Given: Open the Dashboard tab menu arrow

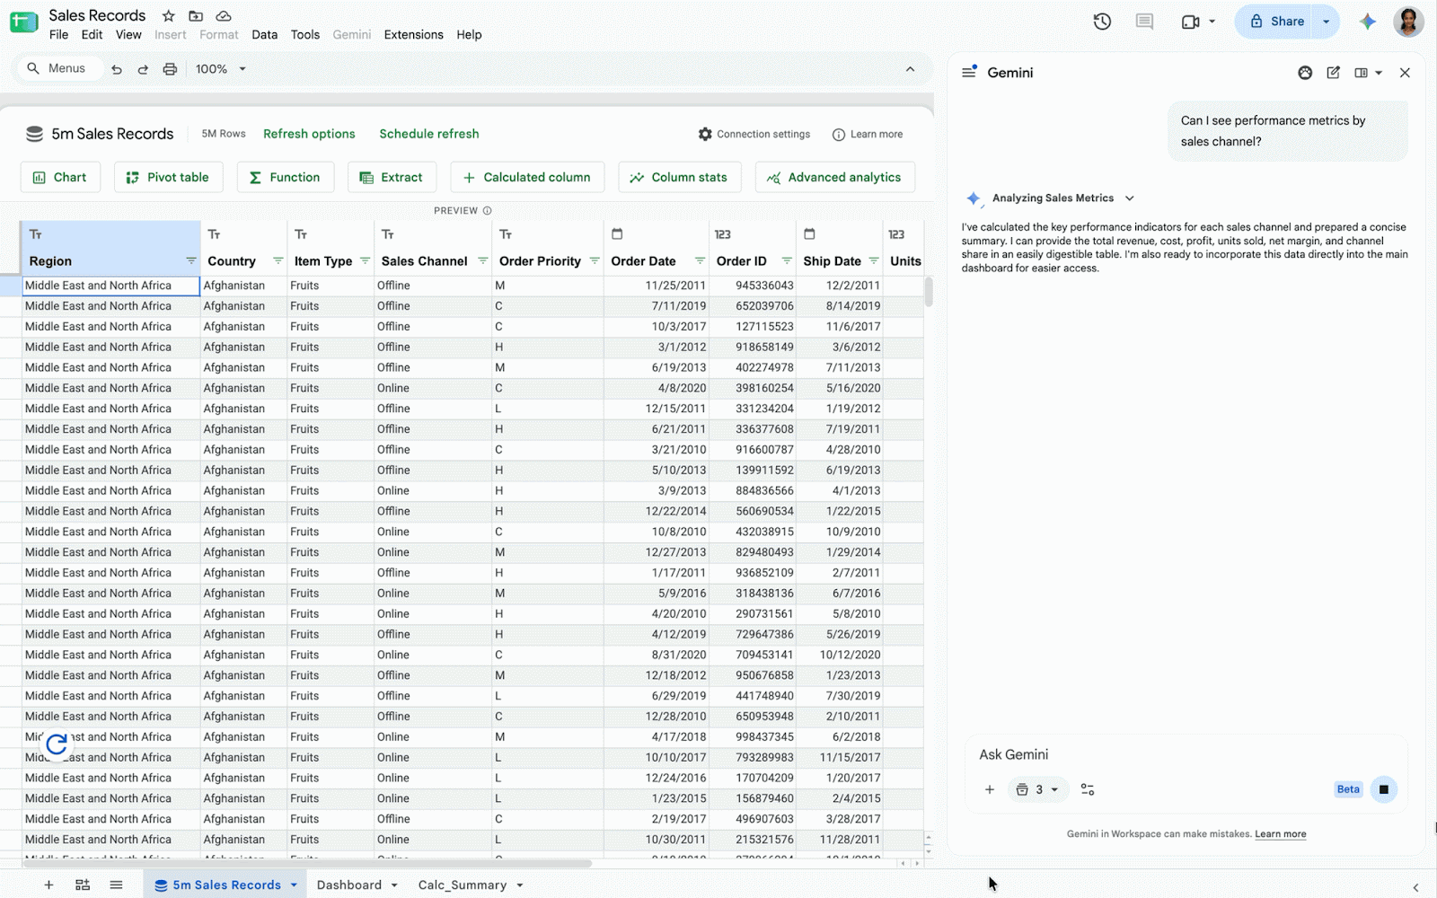Looking at the screenshot, I should [394, 885].
